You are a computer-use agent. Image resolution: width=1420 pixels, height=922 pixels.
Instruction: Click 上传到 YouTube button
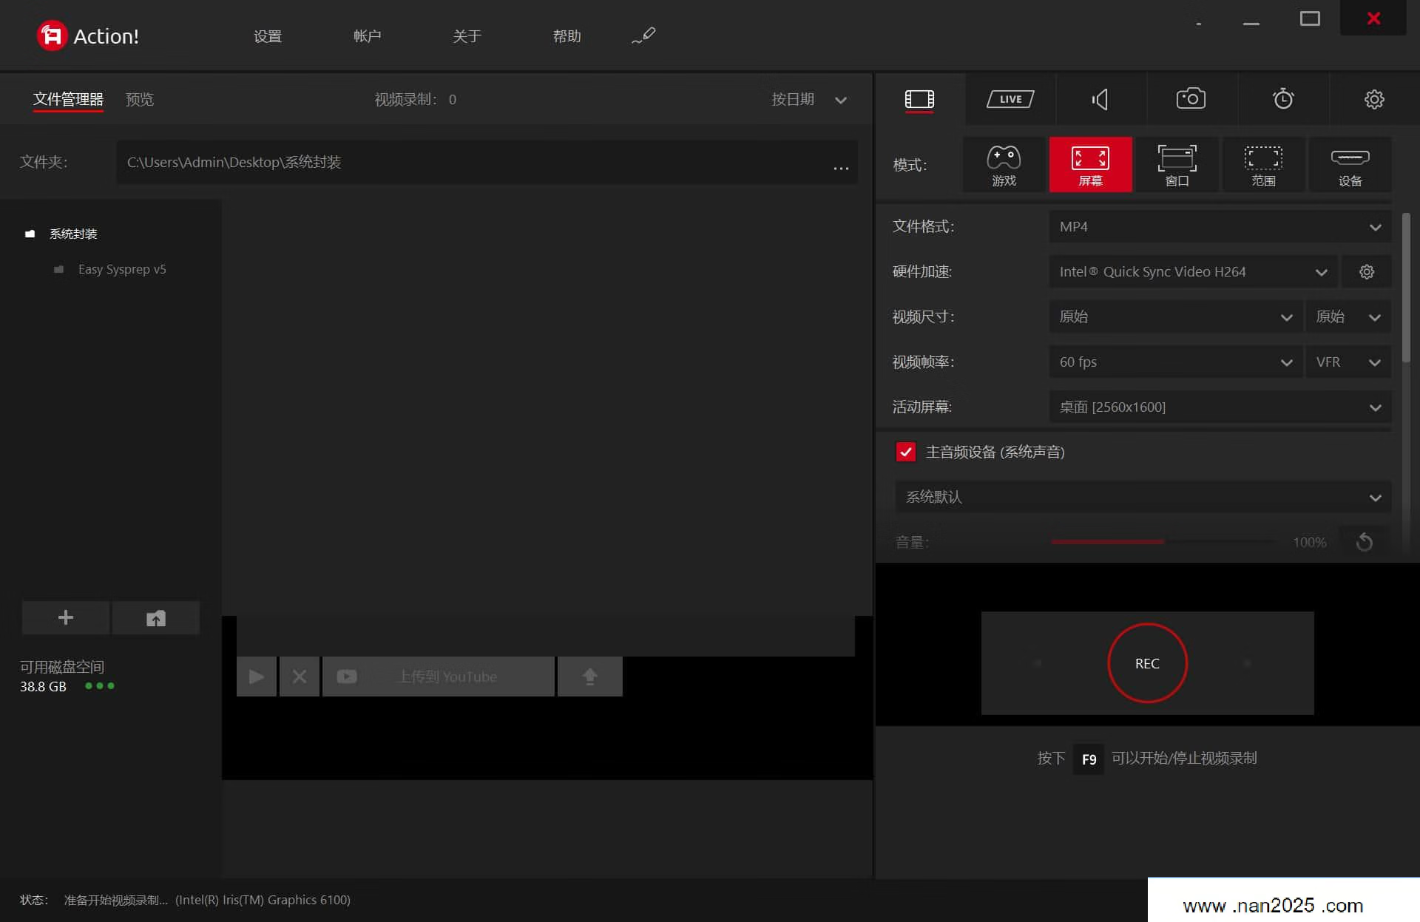439,677
